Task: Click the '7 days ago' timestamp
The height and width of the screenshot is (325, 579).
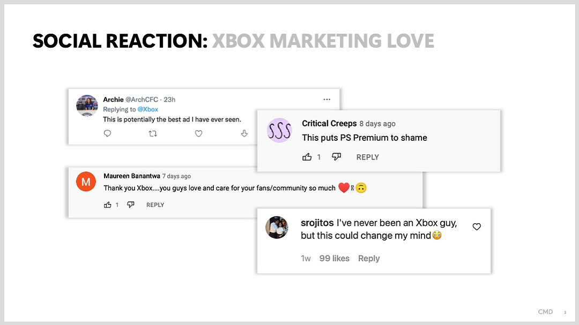Action: tap(176, 176)
